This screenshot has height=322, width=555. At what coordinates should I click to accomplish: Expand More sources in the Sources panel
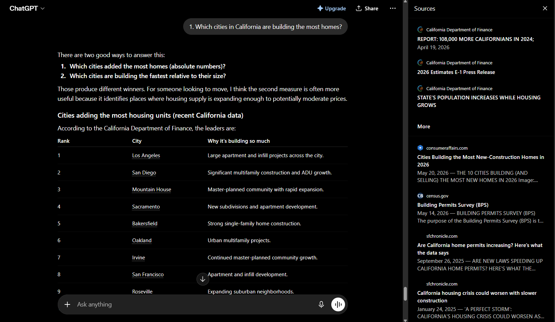click(424, 127)
